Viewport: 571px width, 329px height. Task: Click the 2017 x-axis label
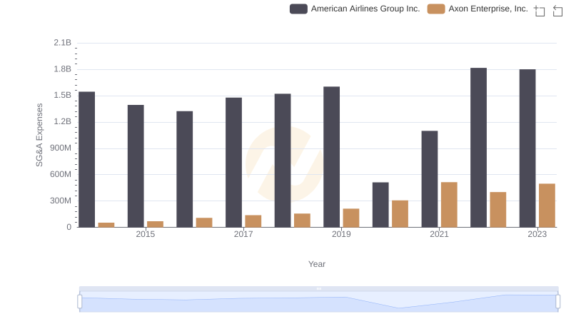coord(243,234)
